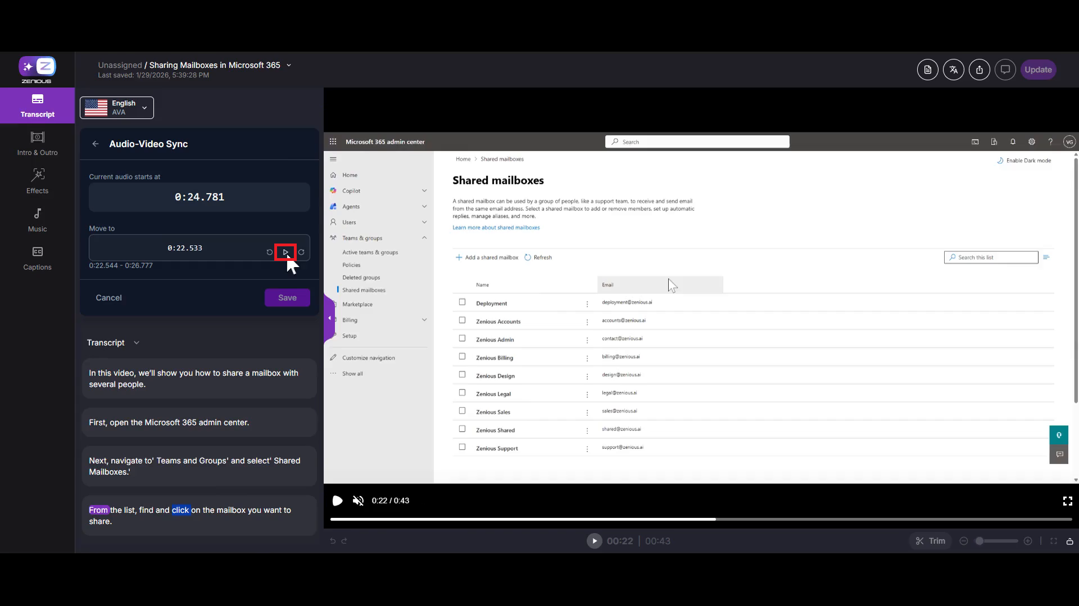Viewport: 1079px width, 606px height.
Task: Switch to the Effects tab
Action: coord(37,181)
